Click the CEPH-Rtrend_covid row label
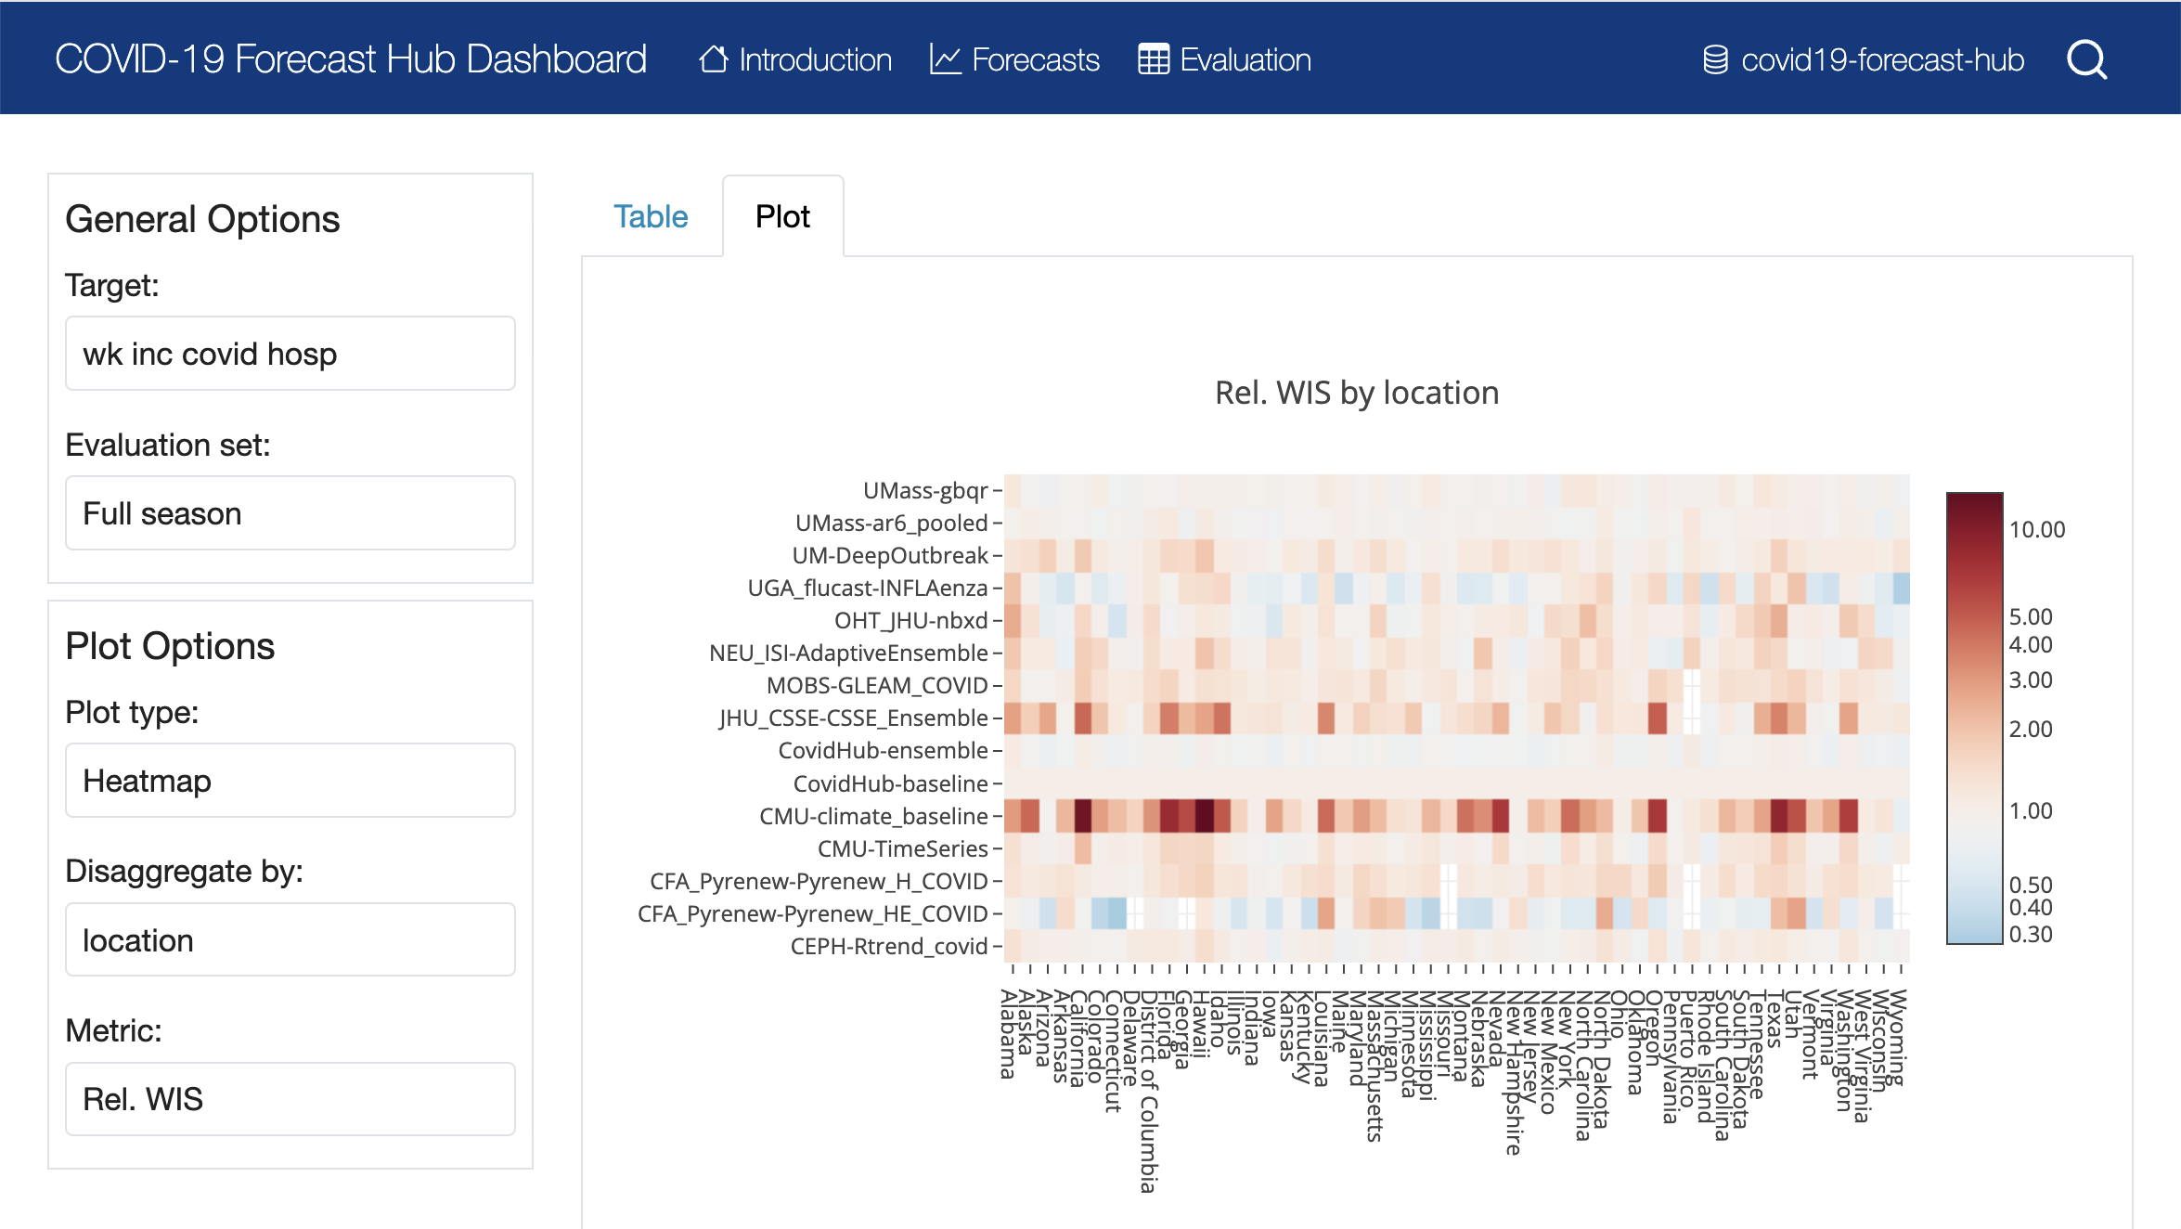This screenshot has width=2181, height=1229. click(888, 946)
